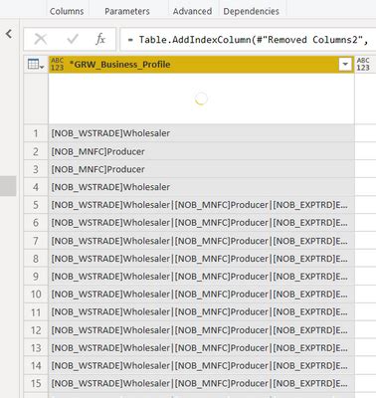This screenshot has width=376, height=398.
Task: Switch to the Columns tab
Action: (67, 11)
